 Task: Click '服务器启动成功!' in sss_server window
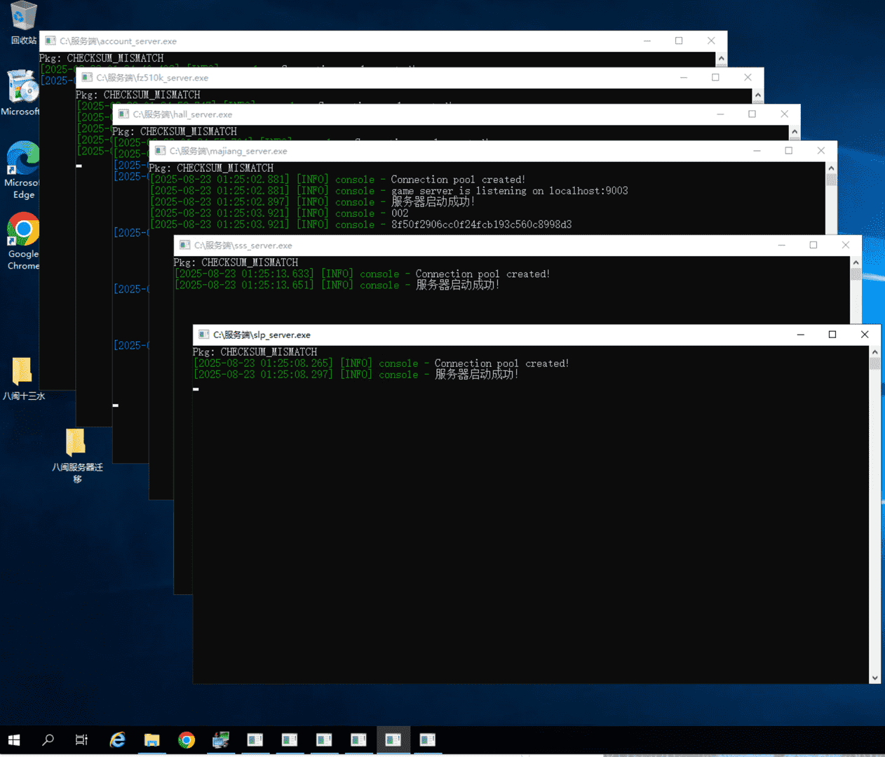coord(457,285)
